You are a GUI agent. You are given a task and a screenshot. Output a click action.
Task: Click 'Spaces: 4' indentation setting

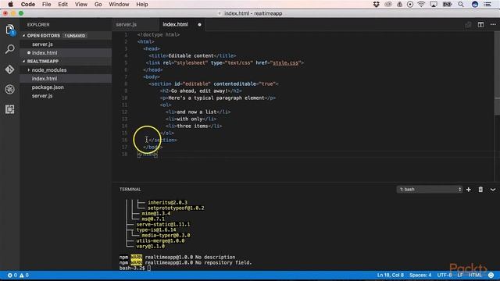420,275
